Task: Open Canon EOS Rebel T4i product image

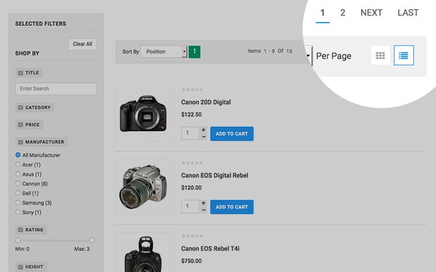Action: (x=143, y=252)
